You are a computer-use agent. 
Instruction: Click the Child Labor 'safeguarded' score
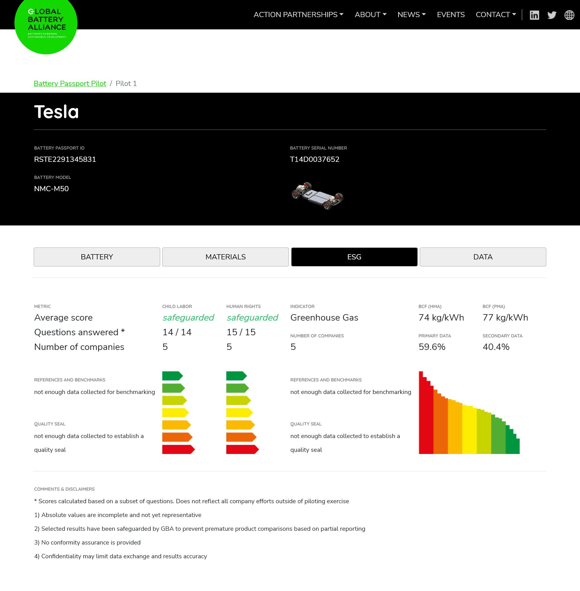[x=188, y=318]
